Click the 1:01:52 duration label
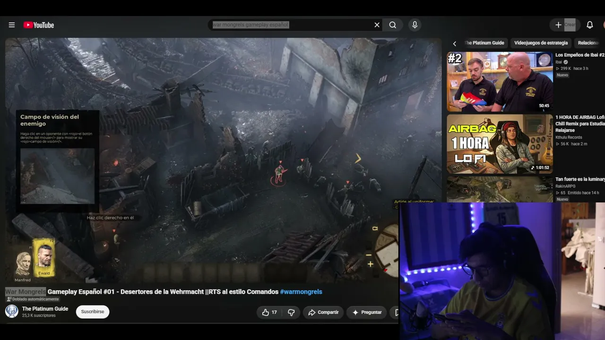The height and width of the screenshot is (340, 605). click(540, 168)
